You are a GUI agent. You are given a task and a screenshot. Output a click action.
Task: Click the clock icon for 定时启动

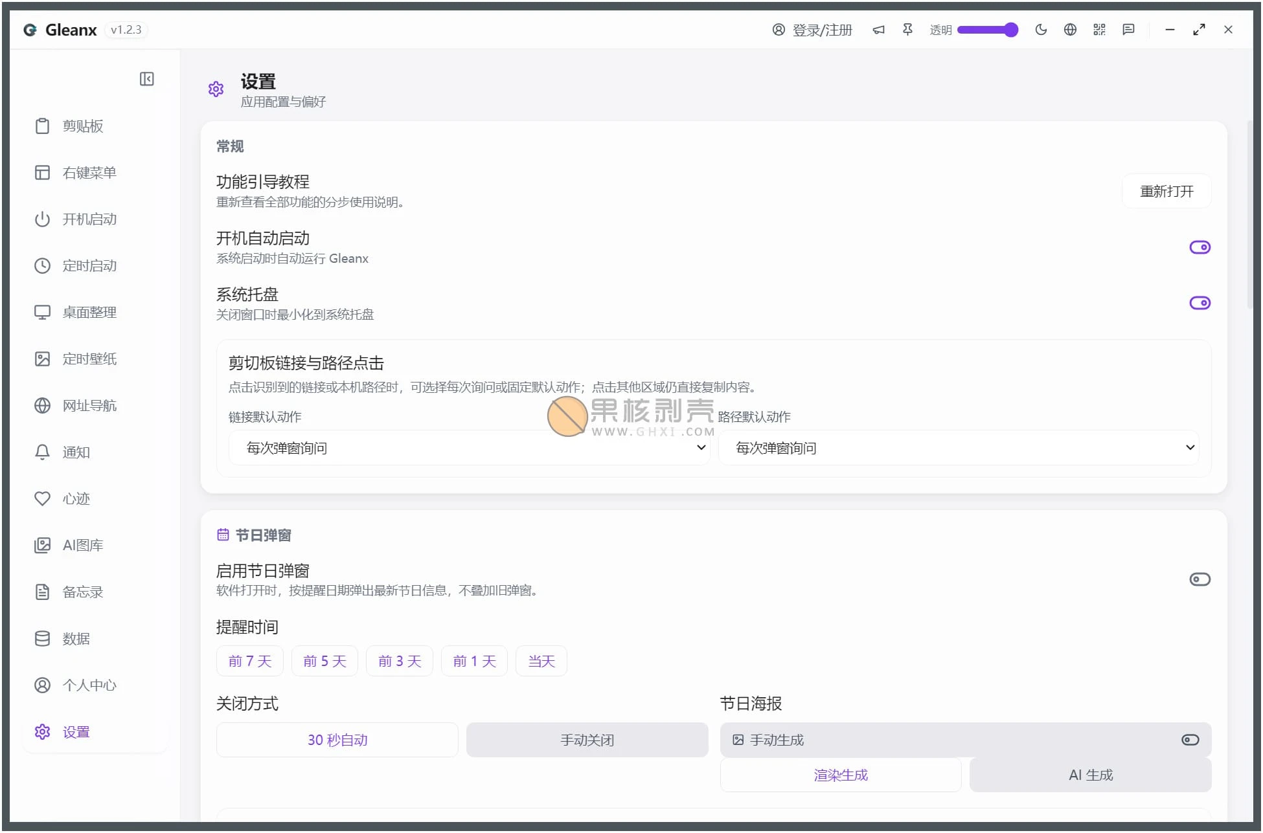pos(42,266)
